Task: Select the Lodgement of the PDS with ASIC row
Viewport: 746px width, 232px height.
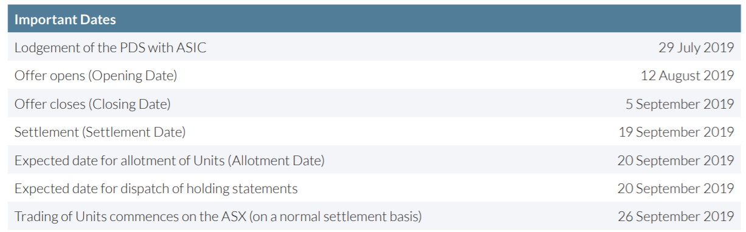Action: coord(374,47)
